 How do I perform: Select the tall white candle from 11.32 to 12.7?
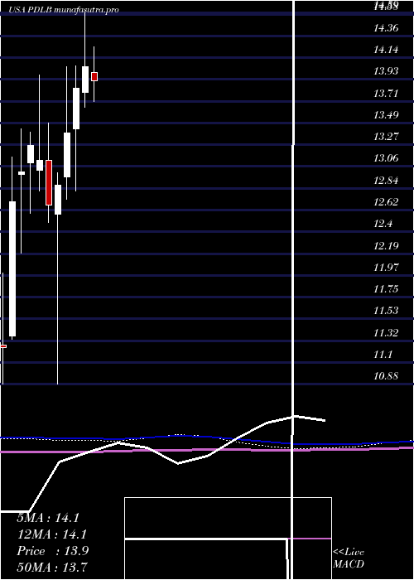pyautogui.click(x=12, y=269)
